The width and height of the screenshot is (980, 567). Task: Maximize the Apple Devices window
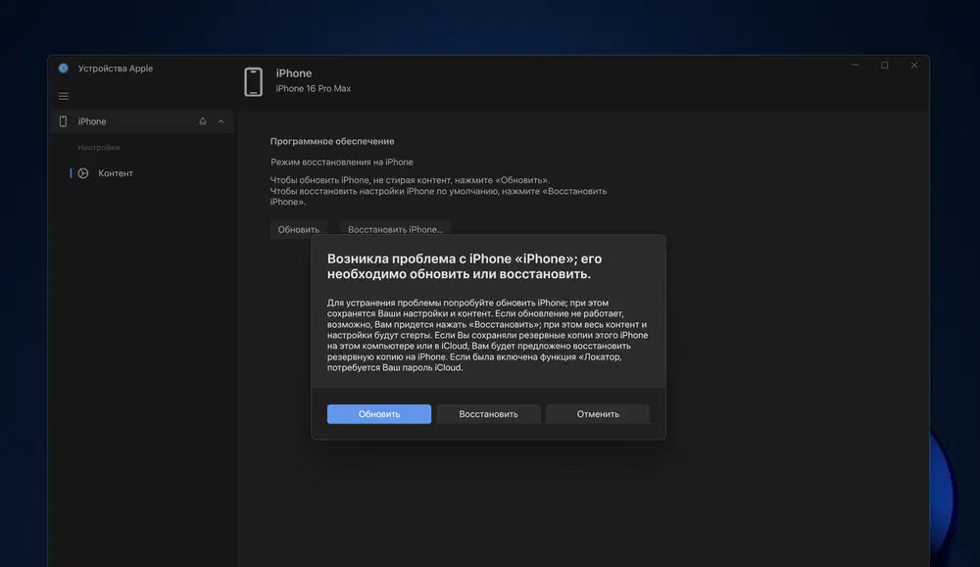point(884,65)
